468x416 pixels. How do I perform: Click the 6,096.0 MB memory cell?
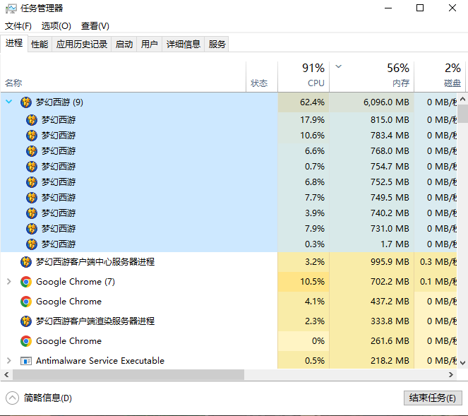371,102
